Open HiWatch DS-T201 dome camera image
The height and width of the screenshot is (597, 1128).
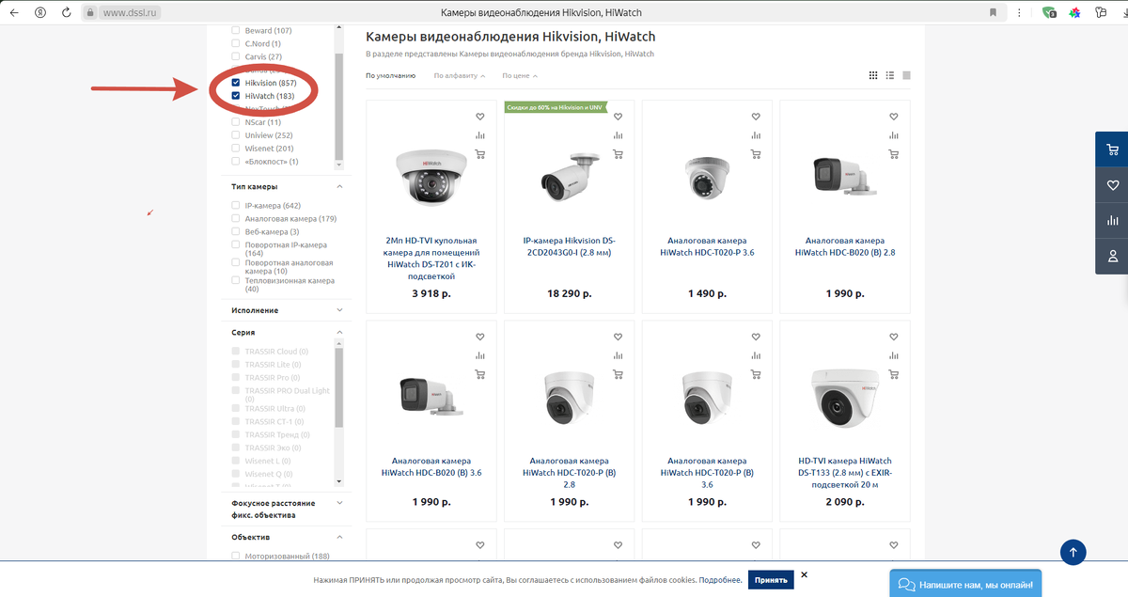coord(431,177)
